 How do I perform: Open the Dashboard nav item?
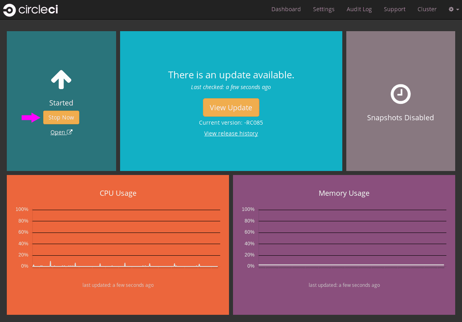286,9
